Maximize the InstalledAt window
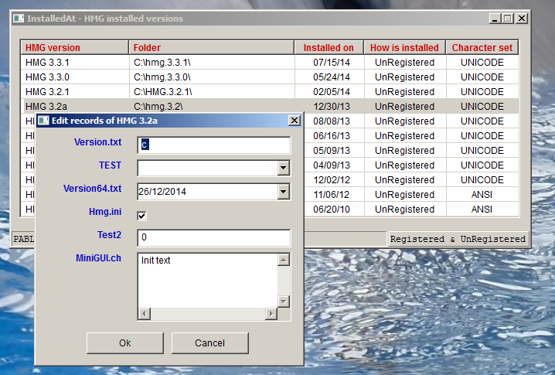The height and width of the screenshot is (375, 555). [x=508, y=19]
